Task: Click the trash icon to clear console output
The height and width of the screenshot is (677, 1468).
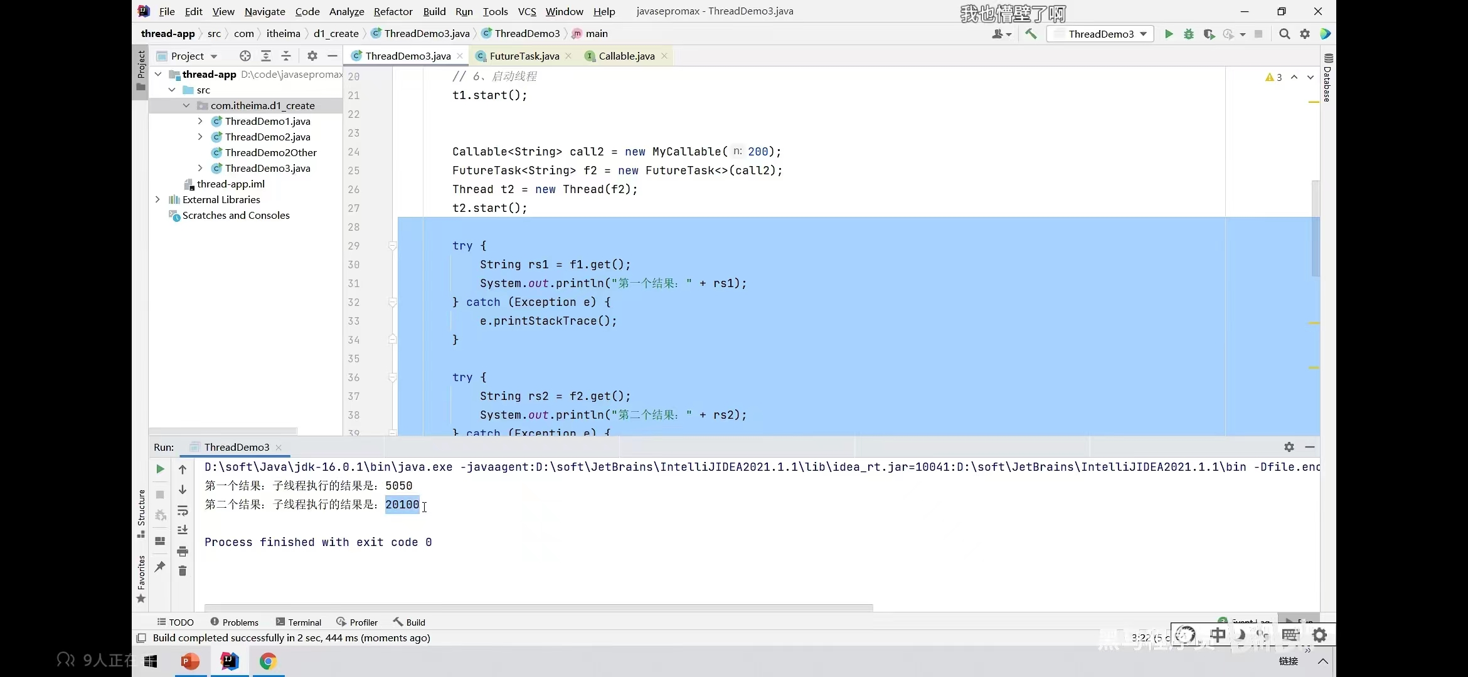Action: coord(183,570)
